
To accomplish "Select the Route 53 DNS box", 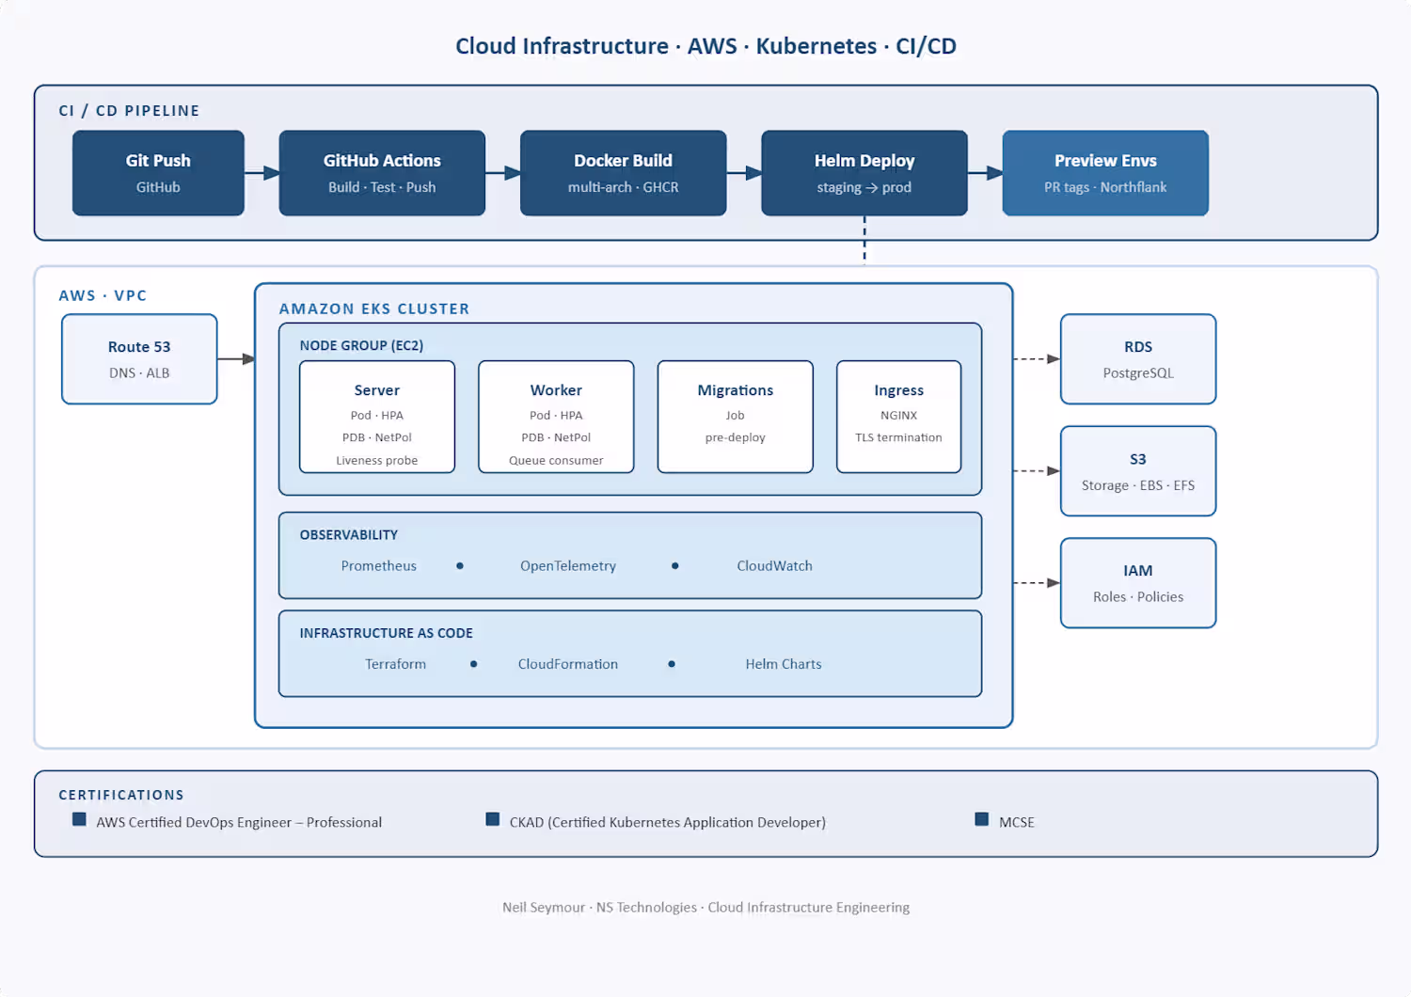I will 139,359.
